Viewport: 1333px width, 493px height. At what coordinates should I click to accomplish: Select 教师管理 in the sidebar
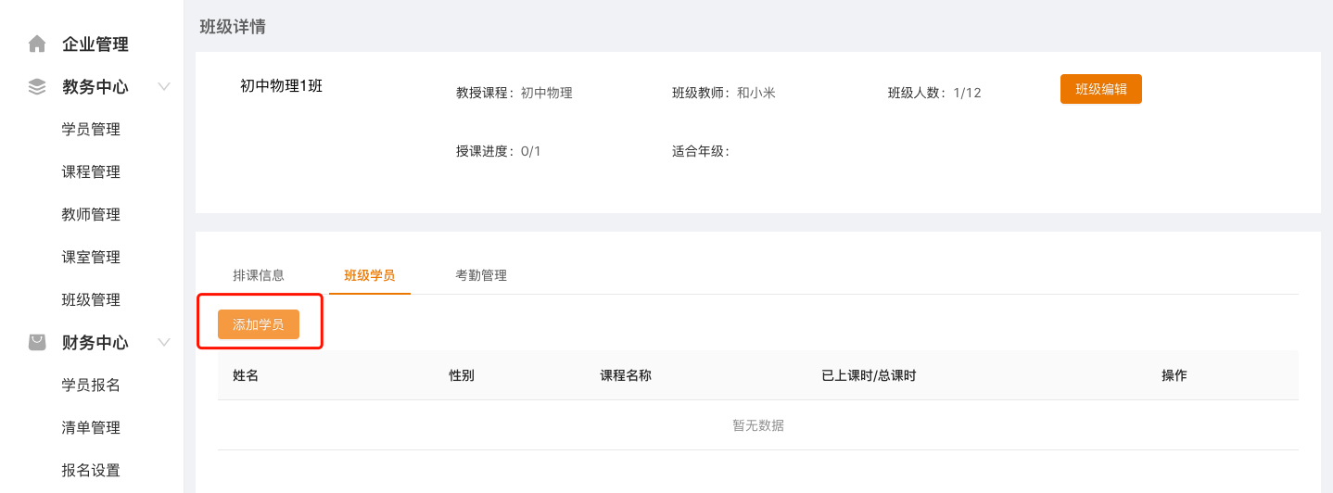91,215
